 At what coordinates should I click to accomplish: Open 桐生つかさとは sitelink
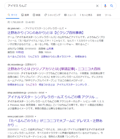tap(47, 85)
